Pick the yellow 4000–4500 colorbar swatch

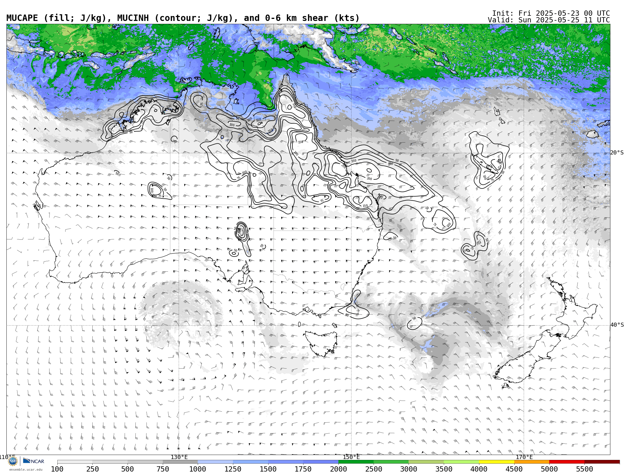pyautogui.click(x=497, y=462)
